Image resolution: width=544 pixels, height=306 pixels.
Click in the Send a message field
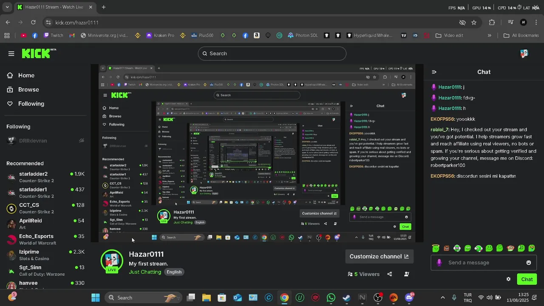pyautogui.click(x=484, y=263)
